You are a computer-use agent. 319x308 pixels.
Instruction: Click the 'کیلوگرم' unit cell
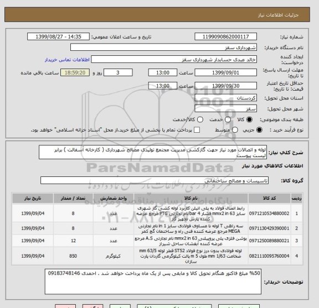click(x=113, y=256)
